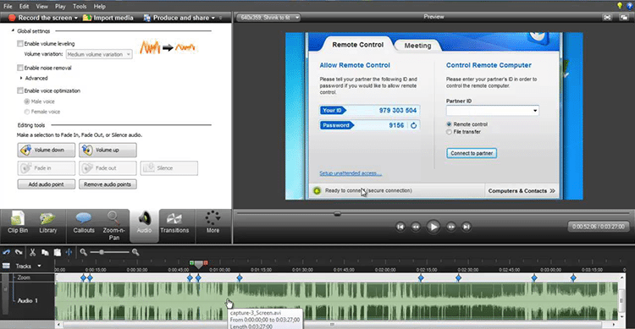Undo the last timeline edit
The height and width of the screenshot is (329, 635).
pos(7,252)
